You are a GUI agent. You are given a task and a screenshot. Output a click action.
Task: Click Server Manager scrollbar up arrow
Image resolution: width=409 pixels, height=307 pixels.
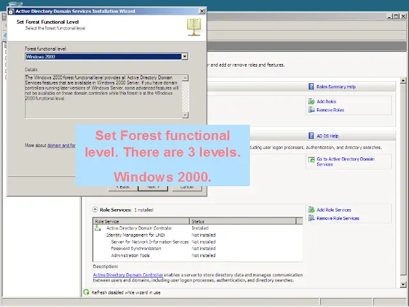pyautogui.click(x=403, y=81)
